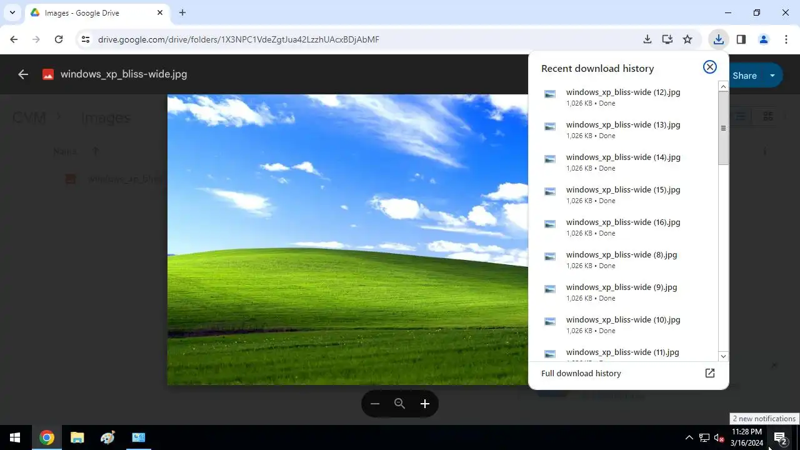Open a new tab with plus button

[x=182, y=12]
